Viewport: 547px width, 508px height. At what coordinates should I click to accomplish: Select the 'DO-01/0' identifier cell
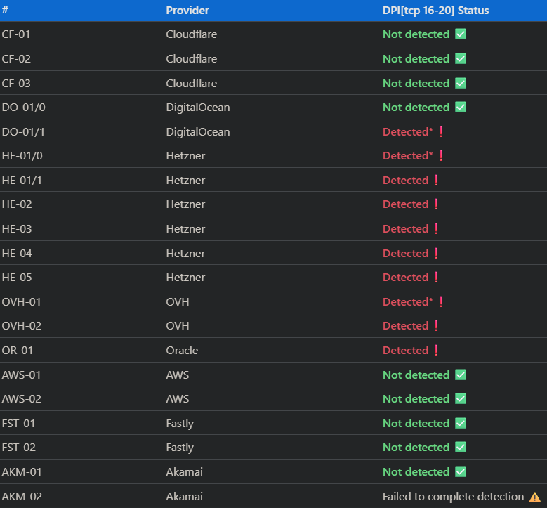click(24, 108)
